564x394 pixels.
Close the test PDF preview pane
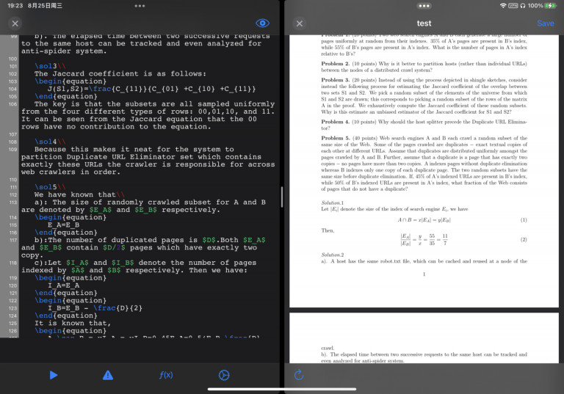point(299,23)
